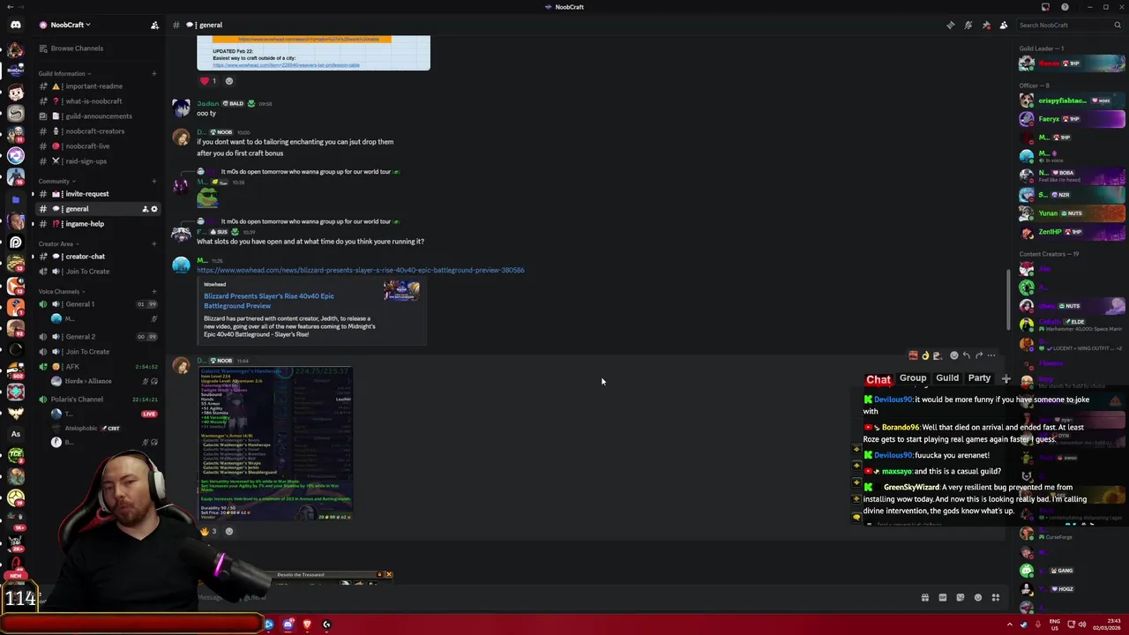Switch to the Group tab in overlay

pyautogui.click(x=913, y=378)
